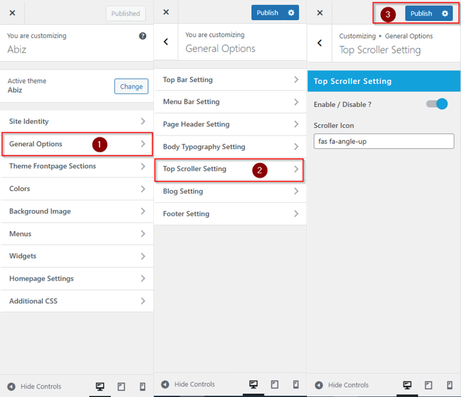Image resolution: width=461 pixels, height=397 pixels.
Task: Click the Scroller Icon input field
Action: (x=384, y=141)
